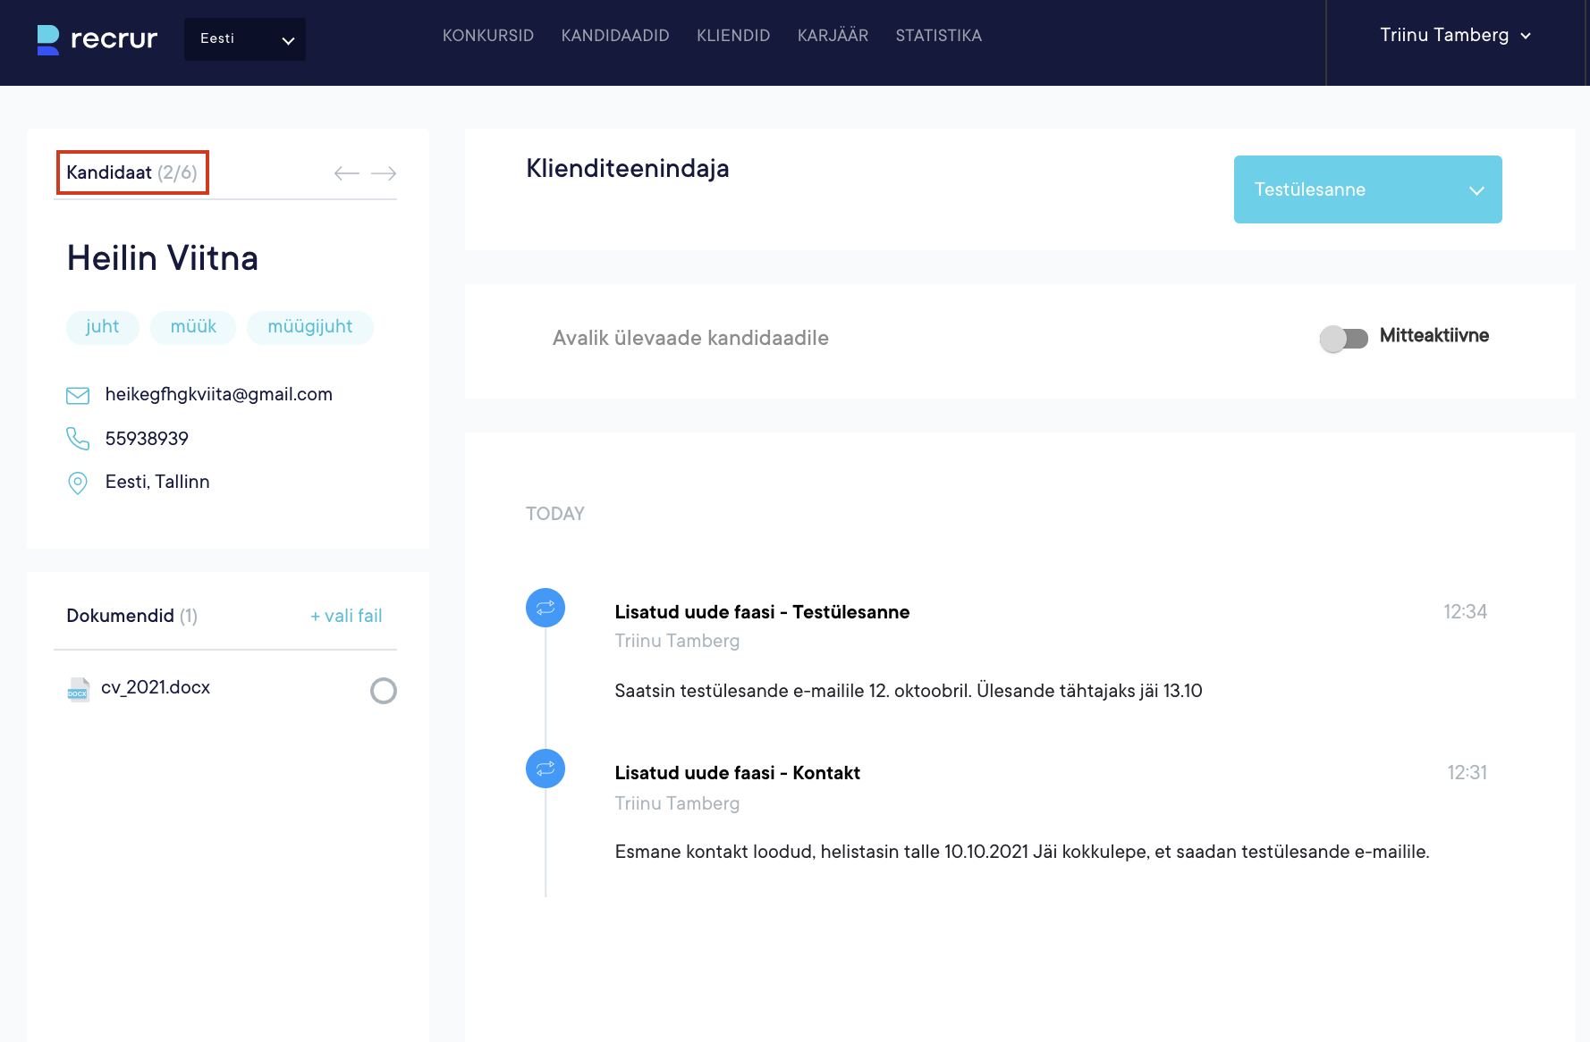The image size is (1590, 1042).
Task: Click the location pin icon
Action: tap(78, 483)
